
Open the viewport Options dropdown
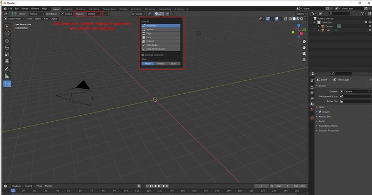coord(301,14)
